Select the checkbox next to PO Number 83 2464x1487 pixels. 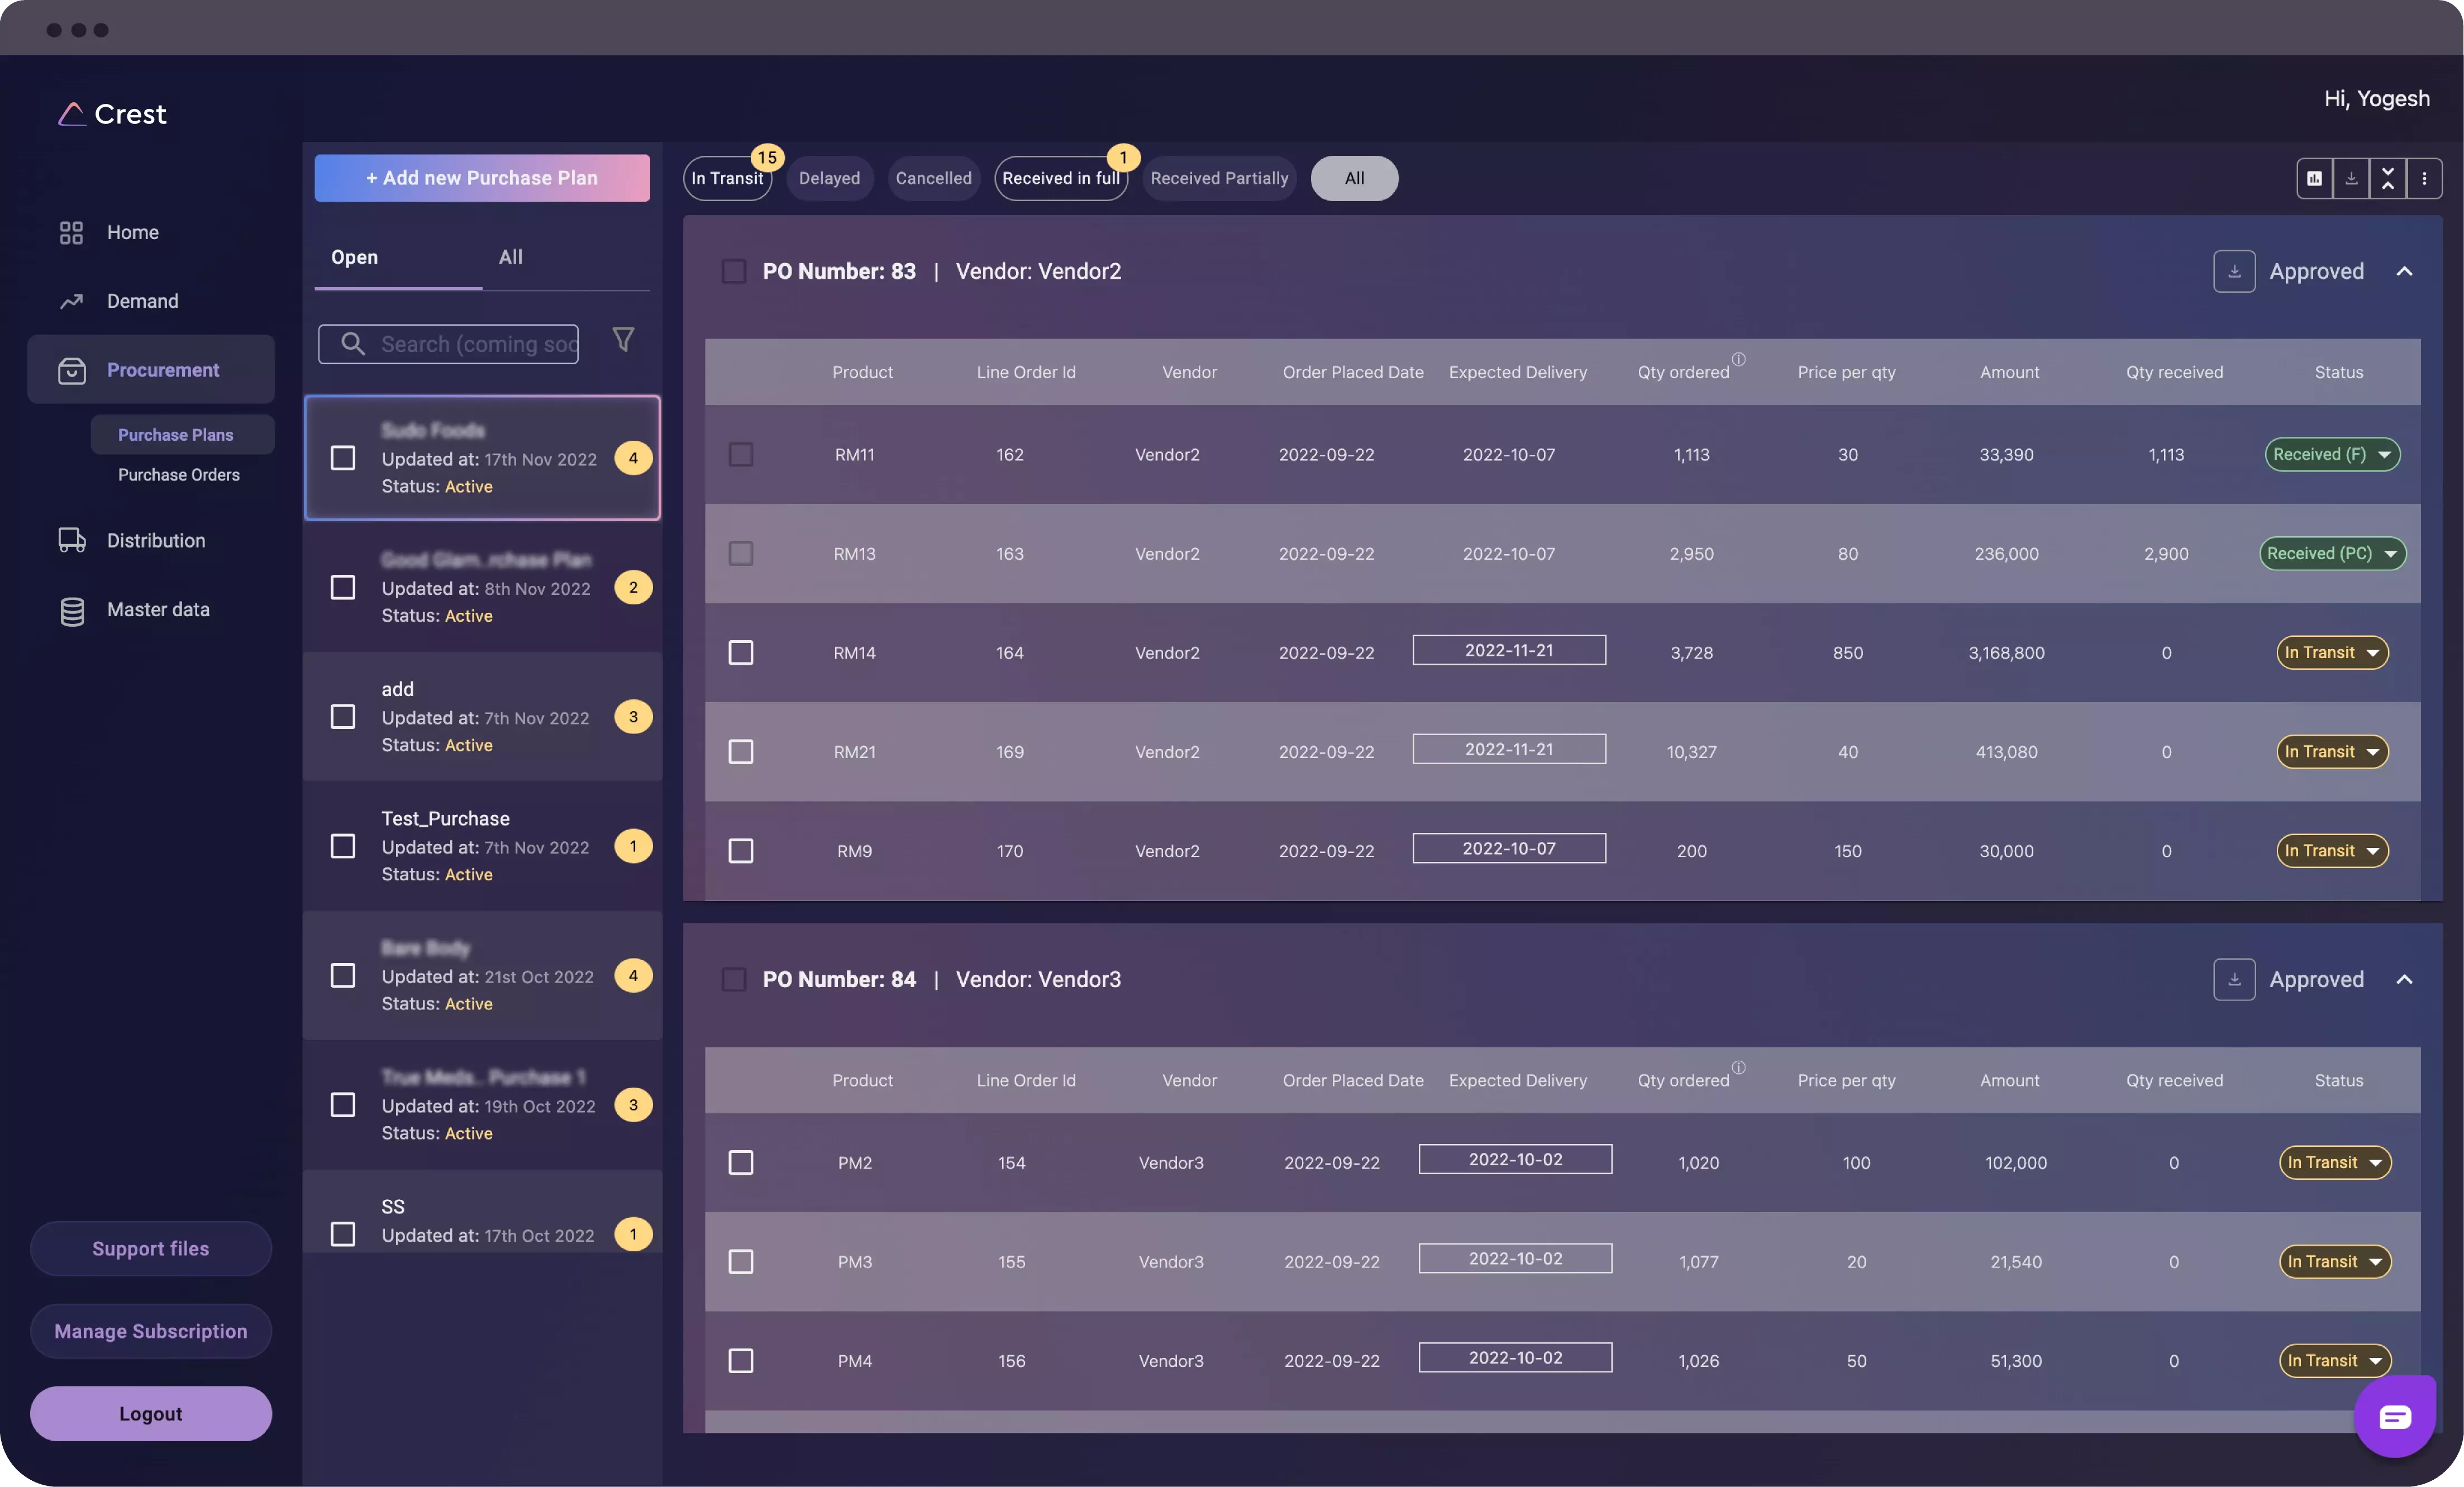click(x=733, y=271)
